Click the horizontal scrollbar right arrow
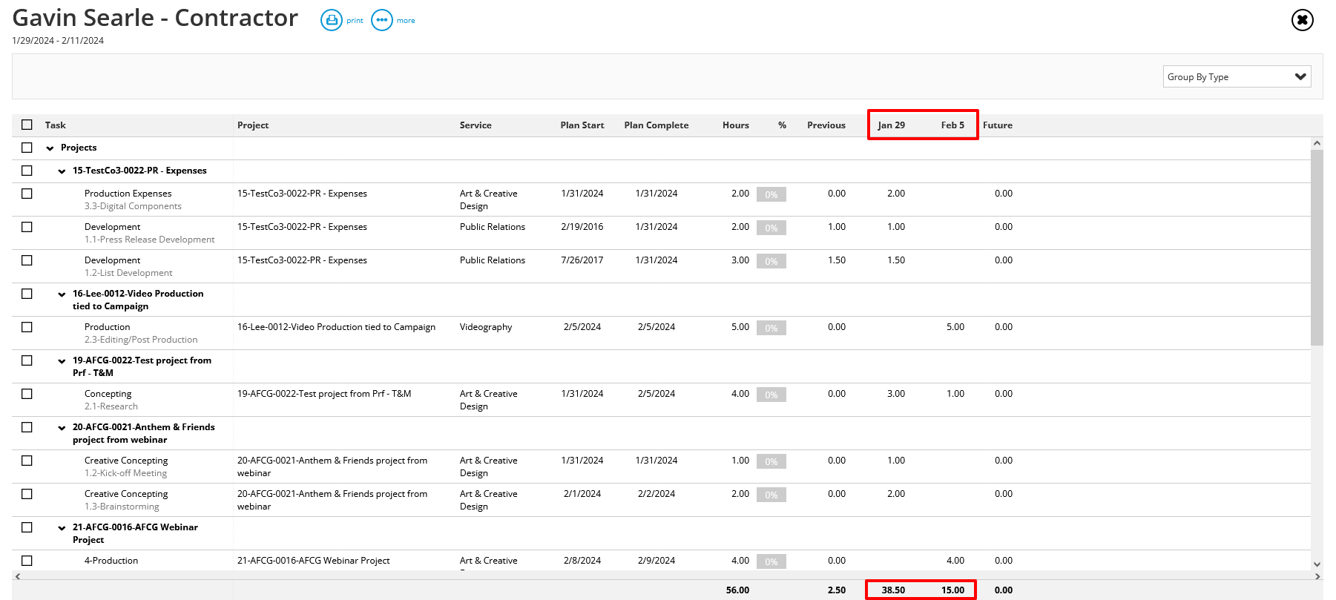Screen dimensions: 1336x600 click(1317, 576)
